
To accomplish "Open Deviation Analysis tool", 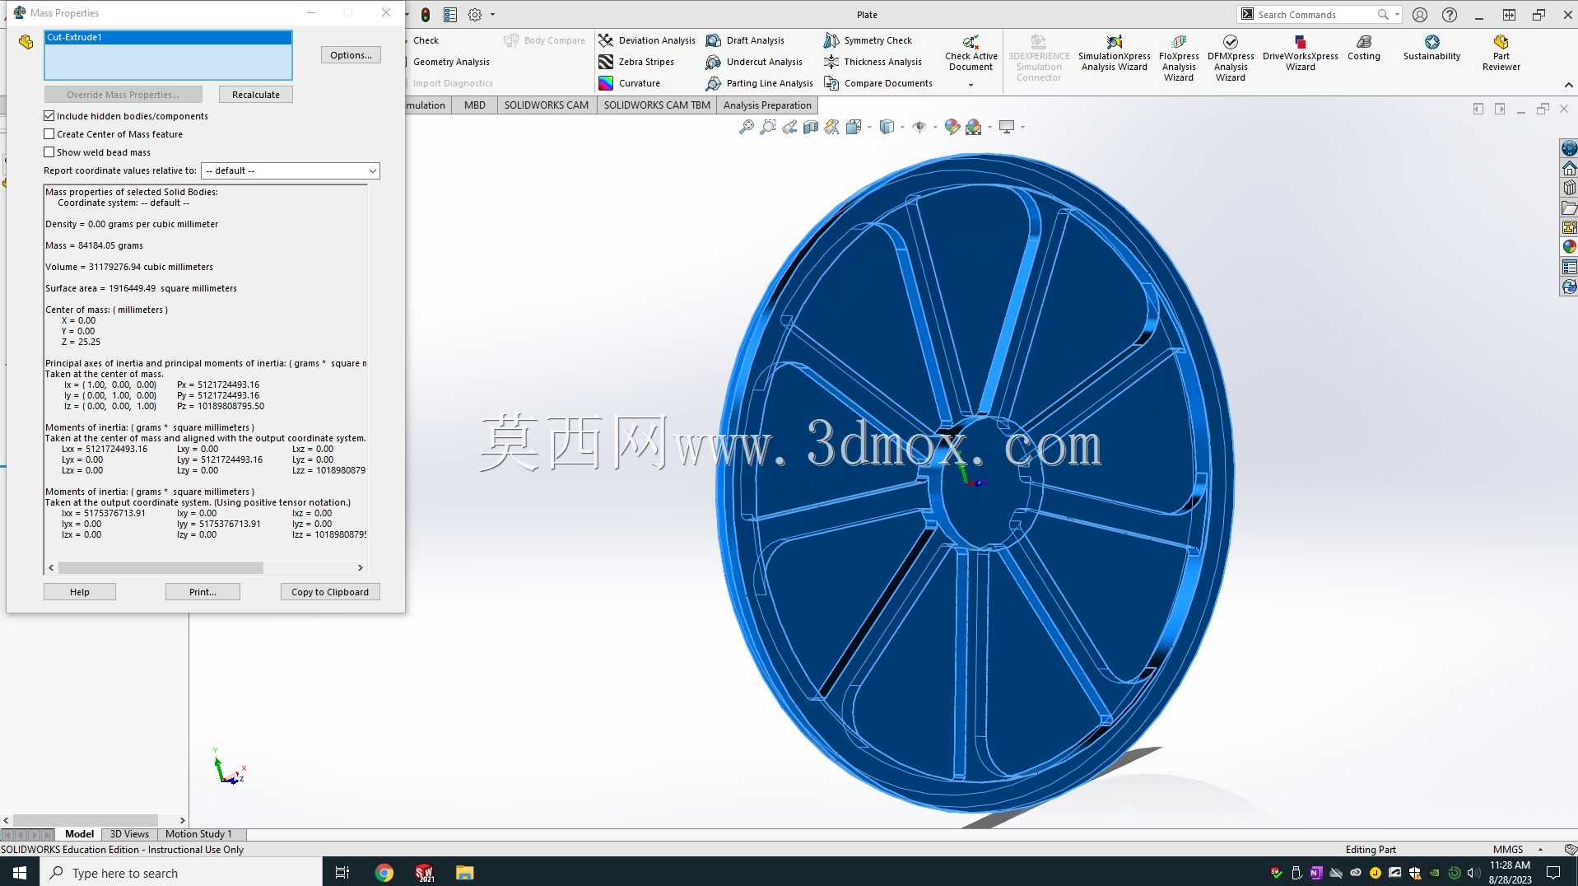I will click(647, 40).
